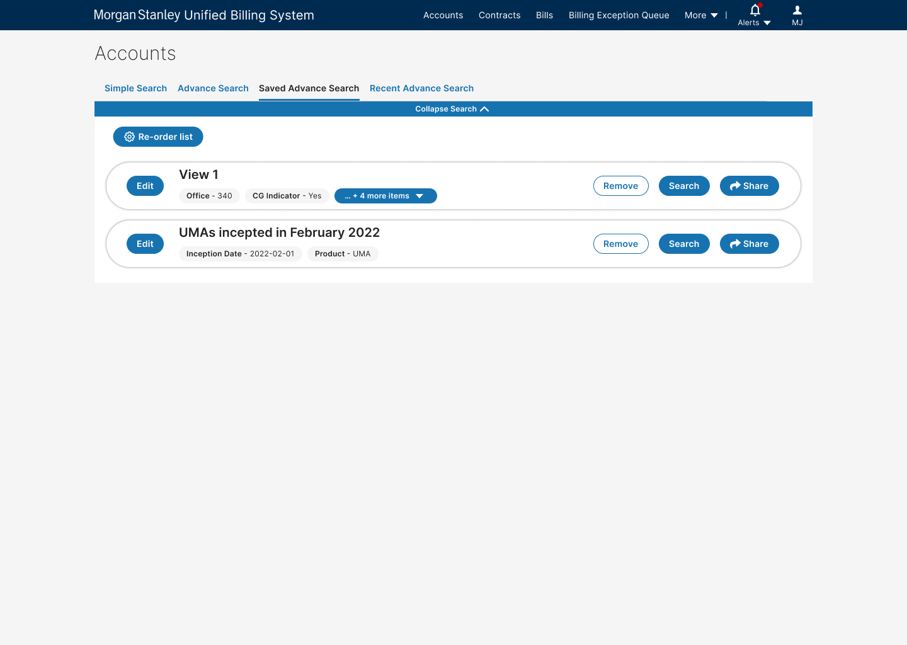
Task: Edit the UMAs incepted in February 2022 search
Action: 145,244
